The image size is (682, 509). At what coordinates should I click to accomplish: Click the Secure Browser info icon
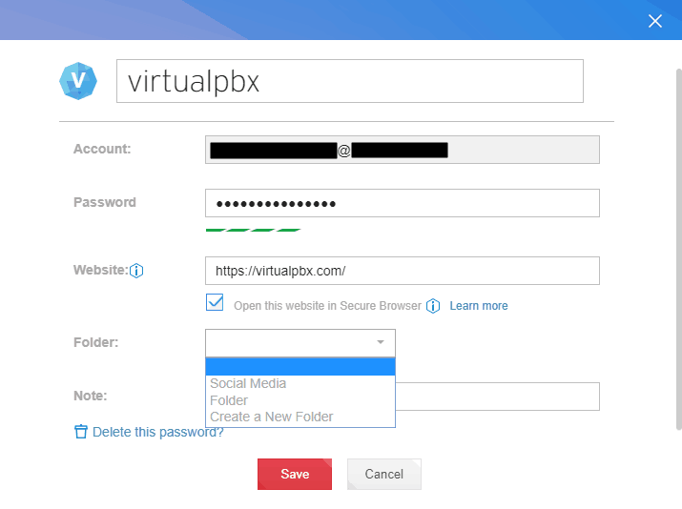tap(433, 306)
